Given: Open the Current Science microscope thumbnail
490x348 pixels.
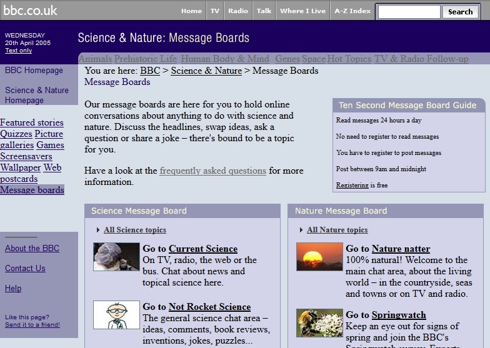Looking at the screenshot, I should pyautogui.click(x=116, y=256).
